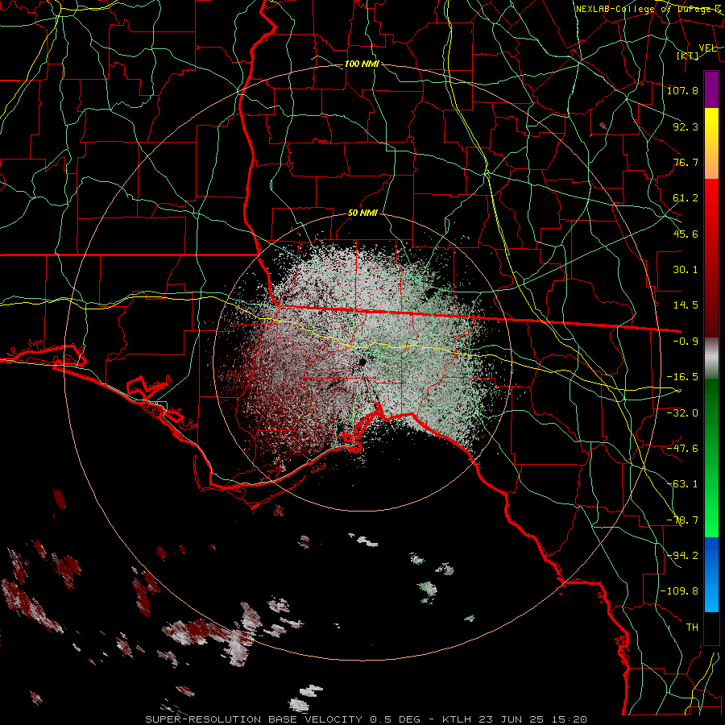The height and width of the screenshot is (725, 725).
Task: Select the 76.7 velocity scale value
Action: 686,162
